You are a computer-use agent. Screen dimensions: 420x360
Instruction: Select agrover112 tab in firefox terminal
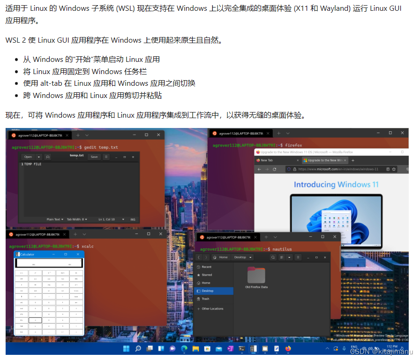pos(241,134)
